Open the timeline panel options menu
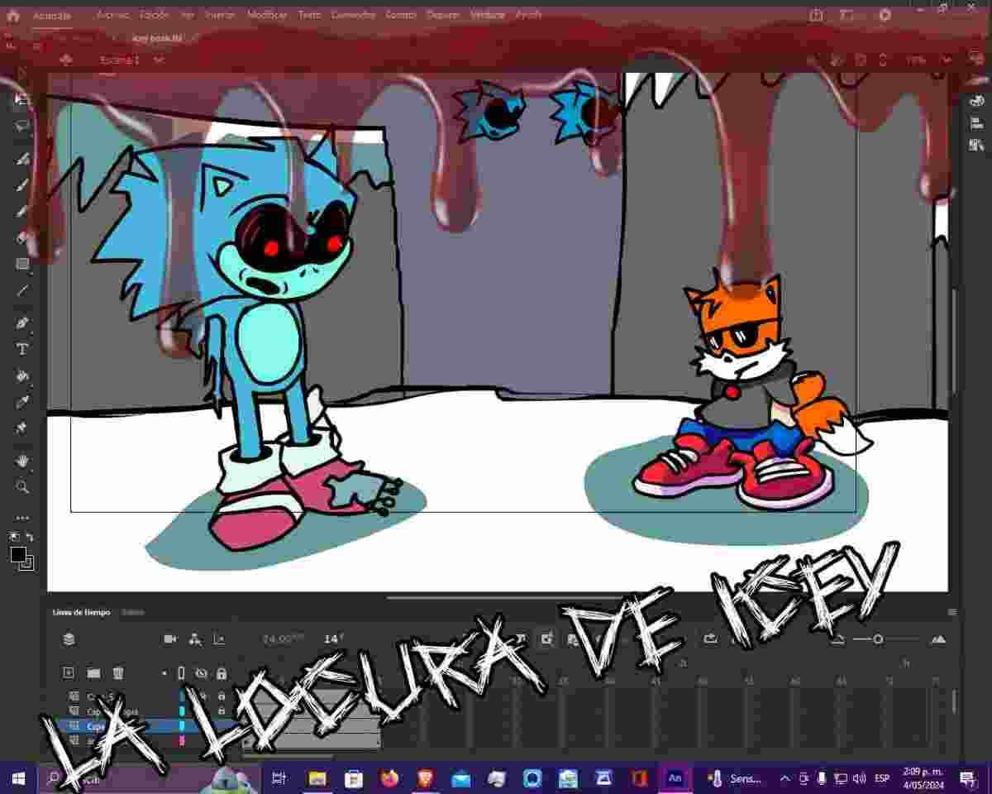This screenshot has height=794, width=992. click(x=951, y=612)
